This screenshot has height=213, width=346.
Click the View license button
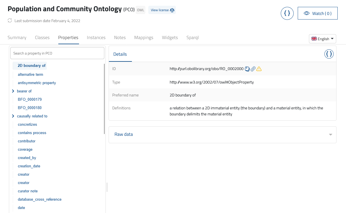pyautogui.click(x=162, y=10)
